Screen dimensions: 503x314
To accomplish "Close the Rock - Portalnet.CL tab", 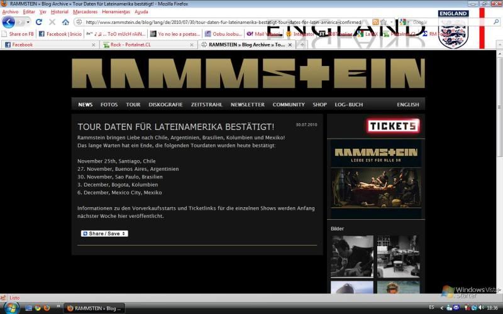I will (192, 45).
